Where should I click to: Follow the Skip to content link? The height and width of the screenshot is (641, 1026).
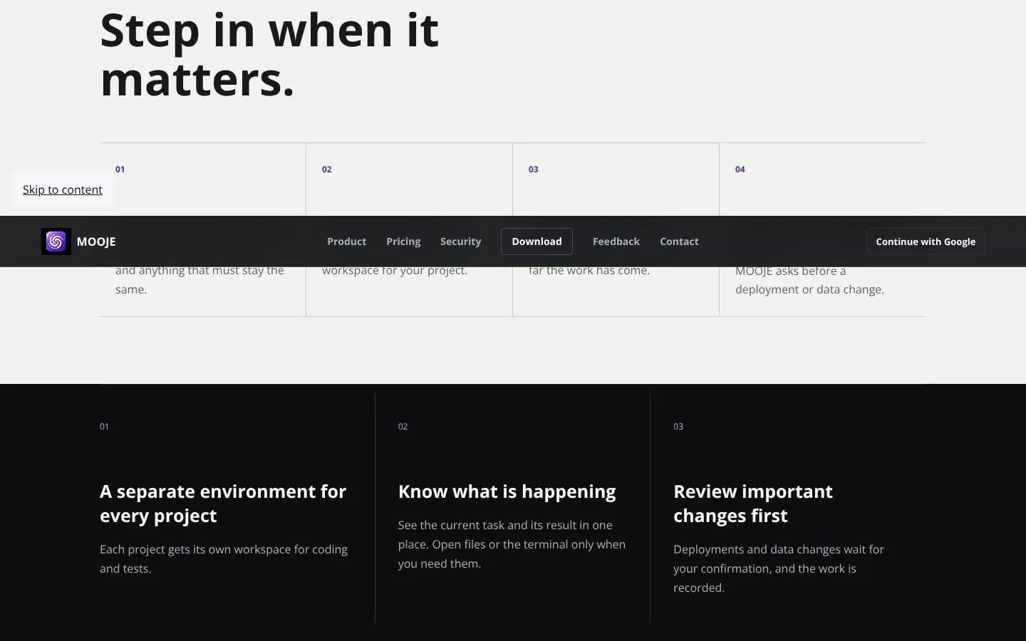(63, 189)
